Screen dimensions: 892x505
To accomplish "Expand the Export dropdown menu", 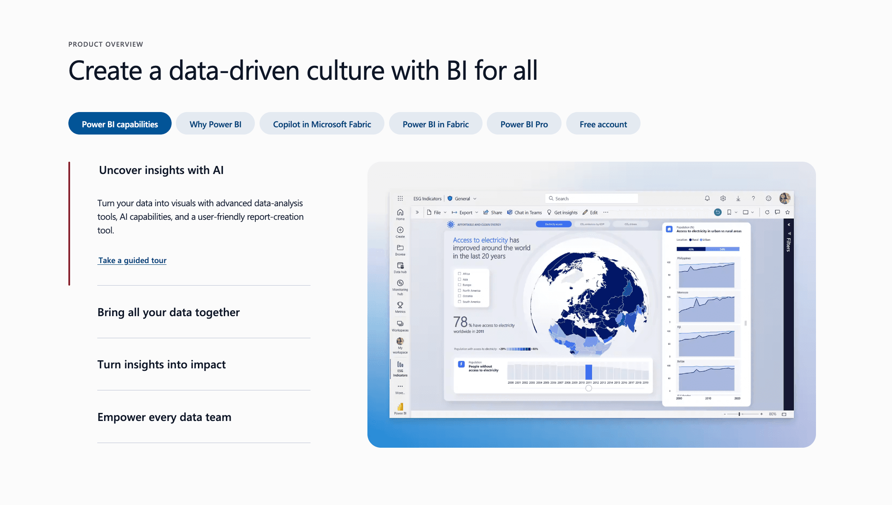I will pyautogui.click(x=465, y=213).
